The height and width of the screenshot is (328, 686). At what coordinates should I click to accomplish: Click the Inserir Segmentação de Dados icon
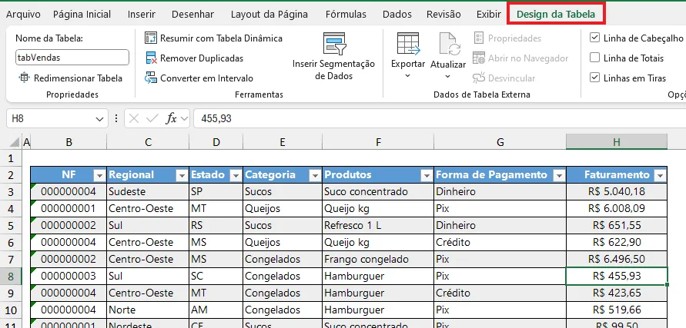334,44
